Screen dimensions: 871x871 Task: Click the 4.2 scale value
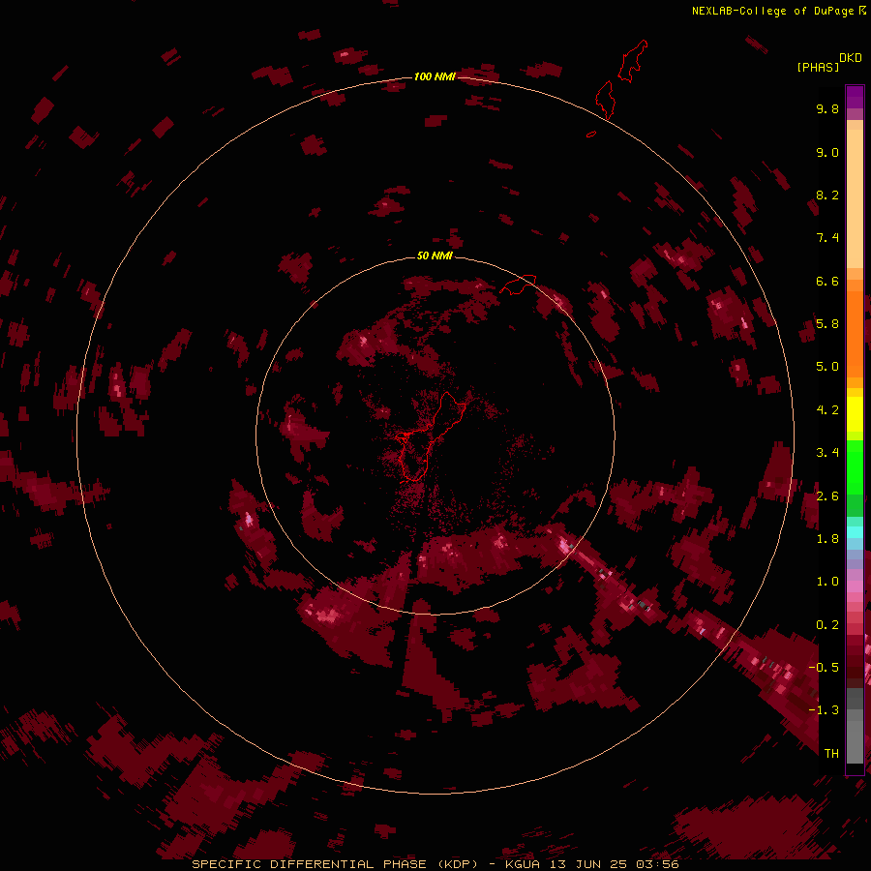tap(827, 410)
